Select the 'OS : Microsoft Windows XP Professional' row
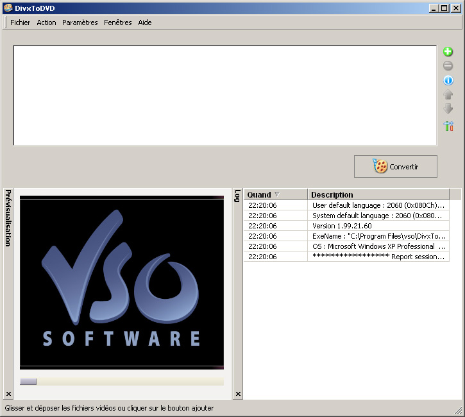The width and height of the screenshot is (465, 417). [x=346, y=246]
